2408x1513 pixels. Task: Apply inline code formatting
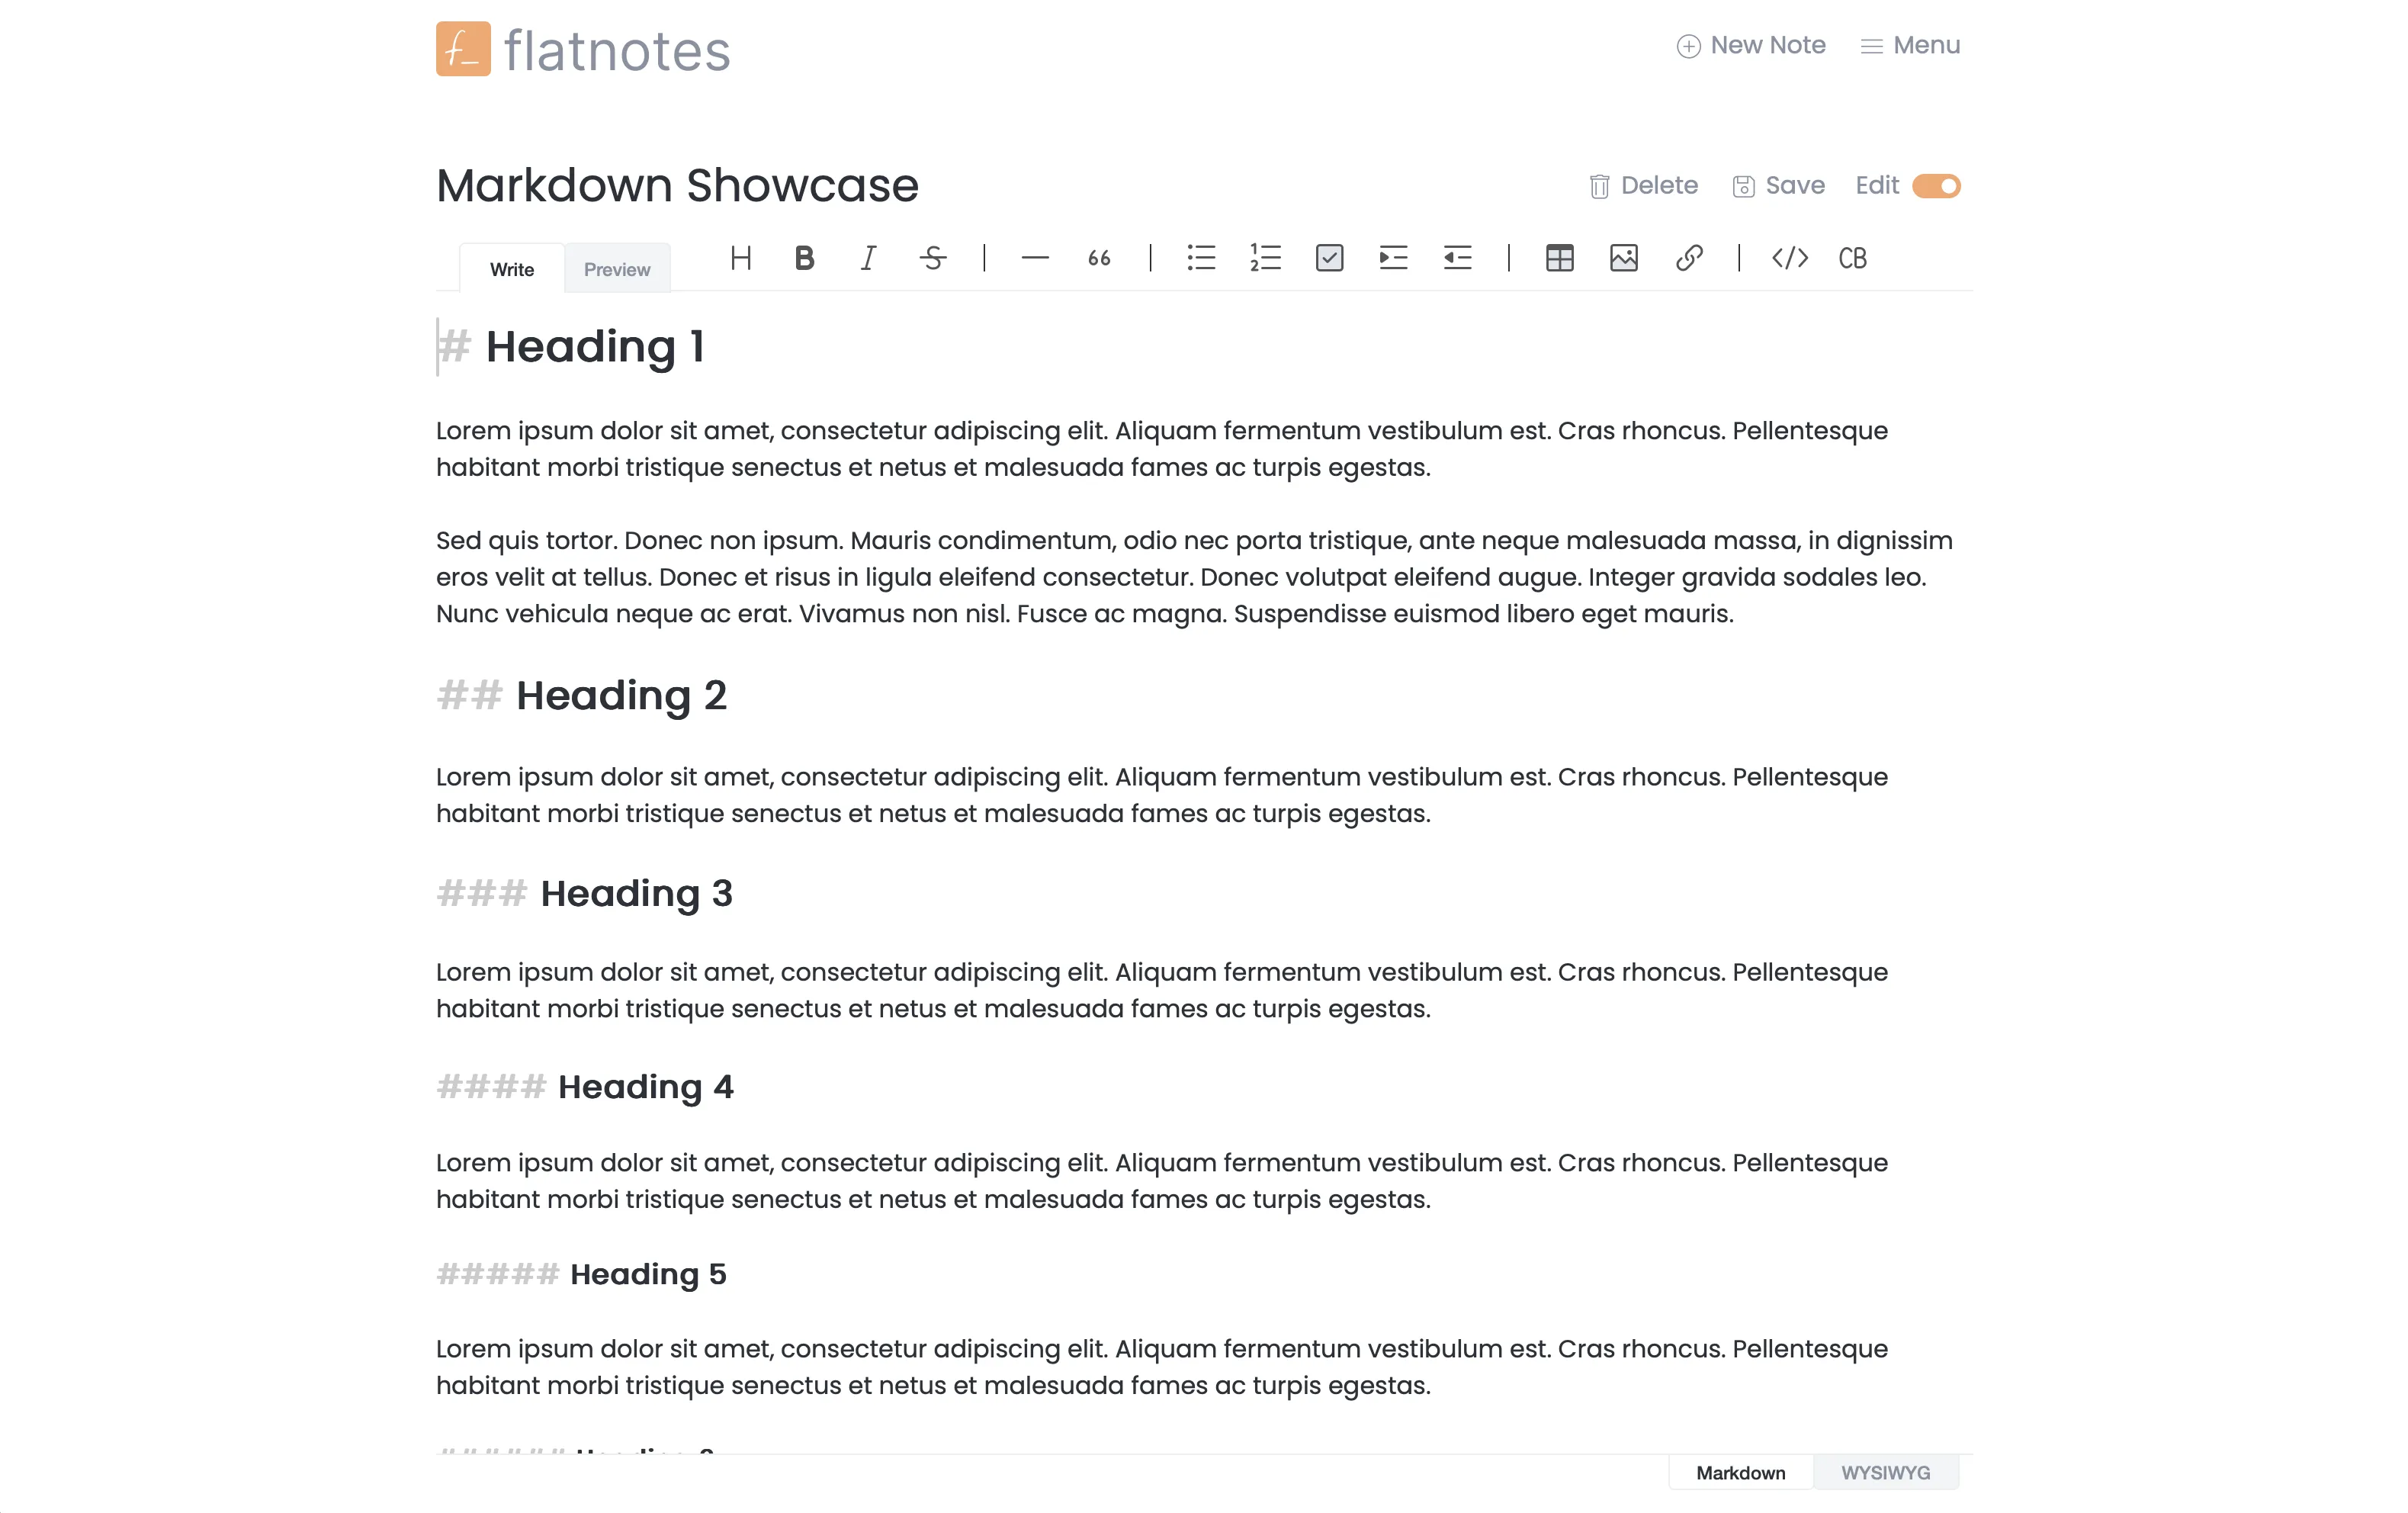click(x=1789, y=258)
